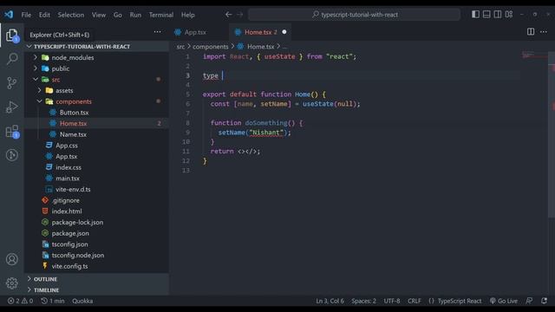Click the unsaved dot on Home.tsx tab
This screenshot has width=555, height=312.
284,32
